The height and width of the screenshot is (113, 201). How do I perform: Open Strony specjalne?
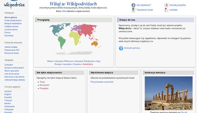click(x=12, y=71)
